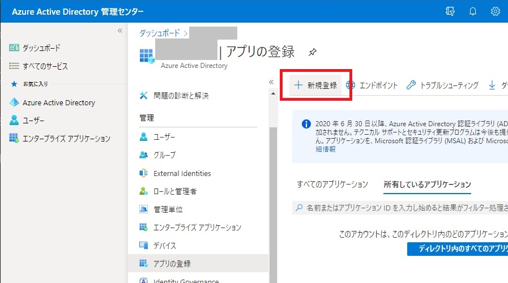Pin the アプリの登録 page with the pin icon
508x283 pixels.
click(x=312, y=52)
